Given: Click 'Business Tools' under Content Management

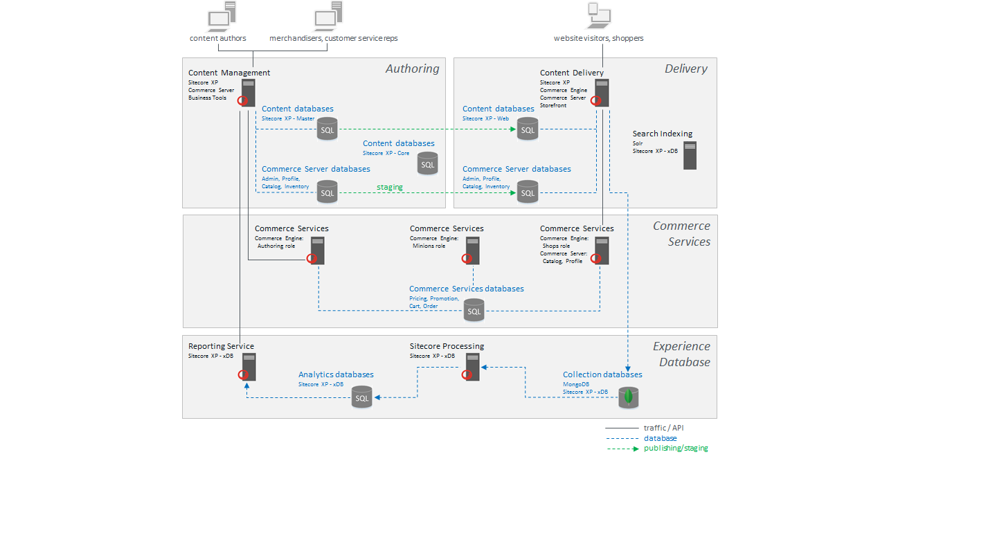Looking at the screenshot, I should [x=208, y=98].
